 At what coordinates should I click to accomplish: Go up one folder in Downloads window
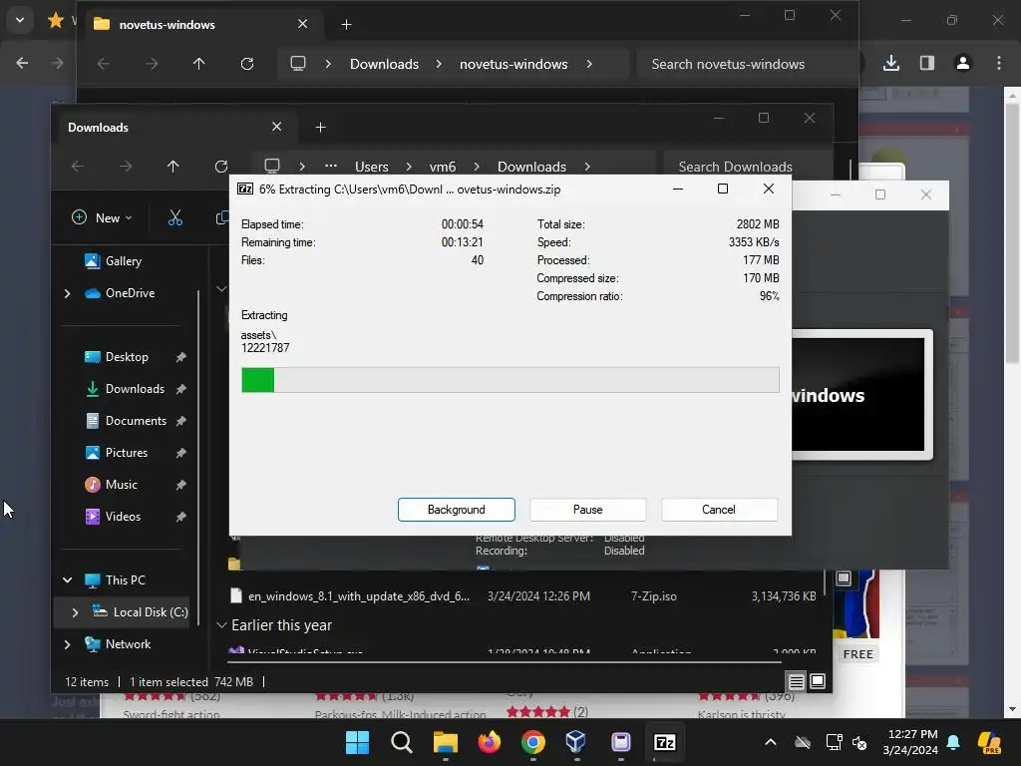tap(172, 167)
